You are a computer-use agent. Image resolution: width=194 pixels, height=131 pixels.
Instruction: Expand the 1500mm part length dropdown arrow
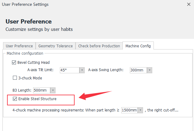(x=140, y=110)
